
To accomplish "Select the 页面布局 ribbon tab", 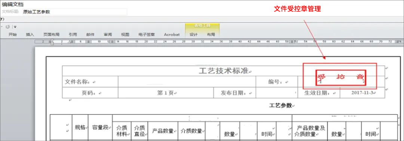I will (51, 34).
